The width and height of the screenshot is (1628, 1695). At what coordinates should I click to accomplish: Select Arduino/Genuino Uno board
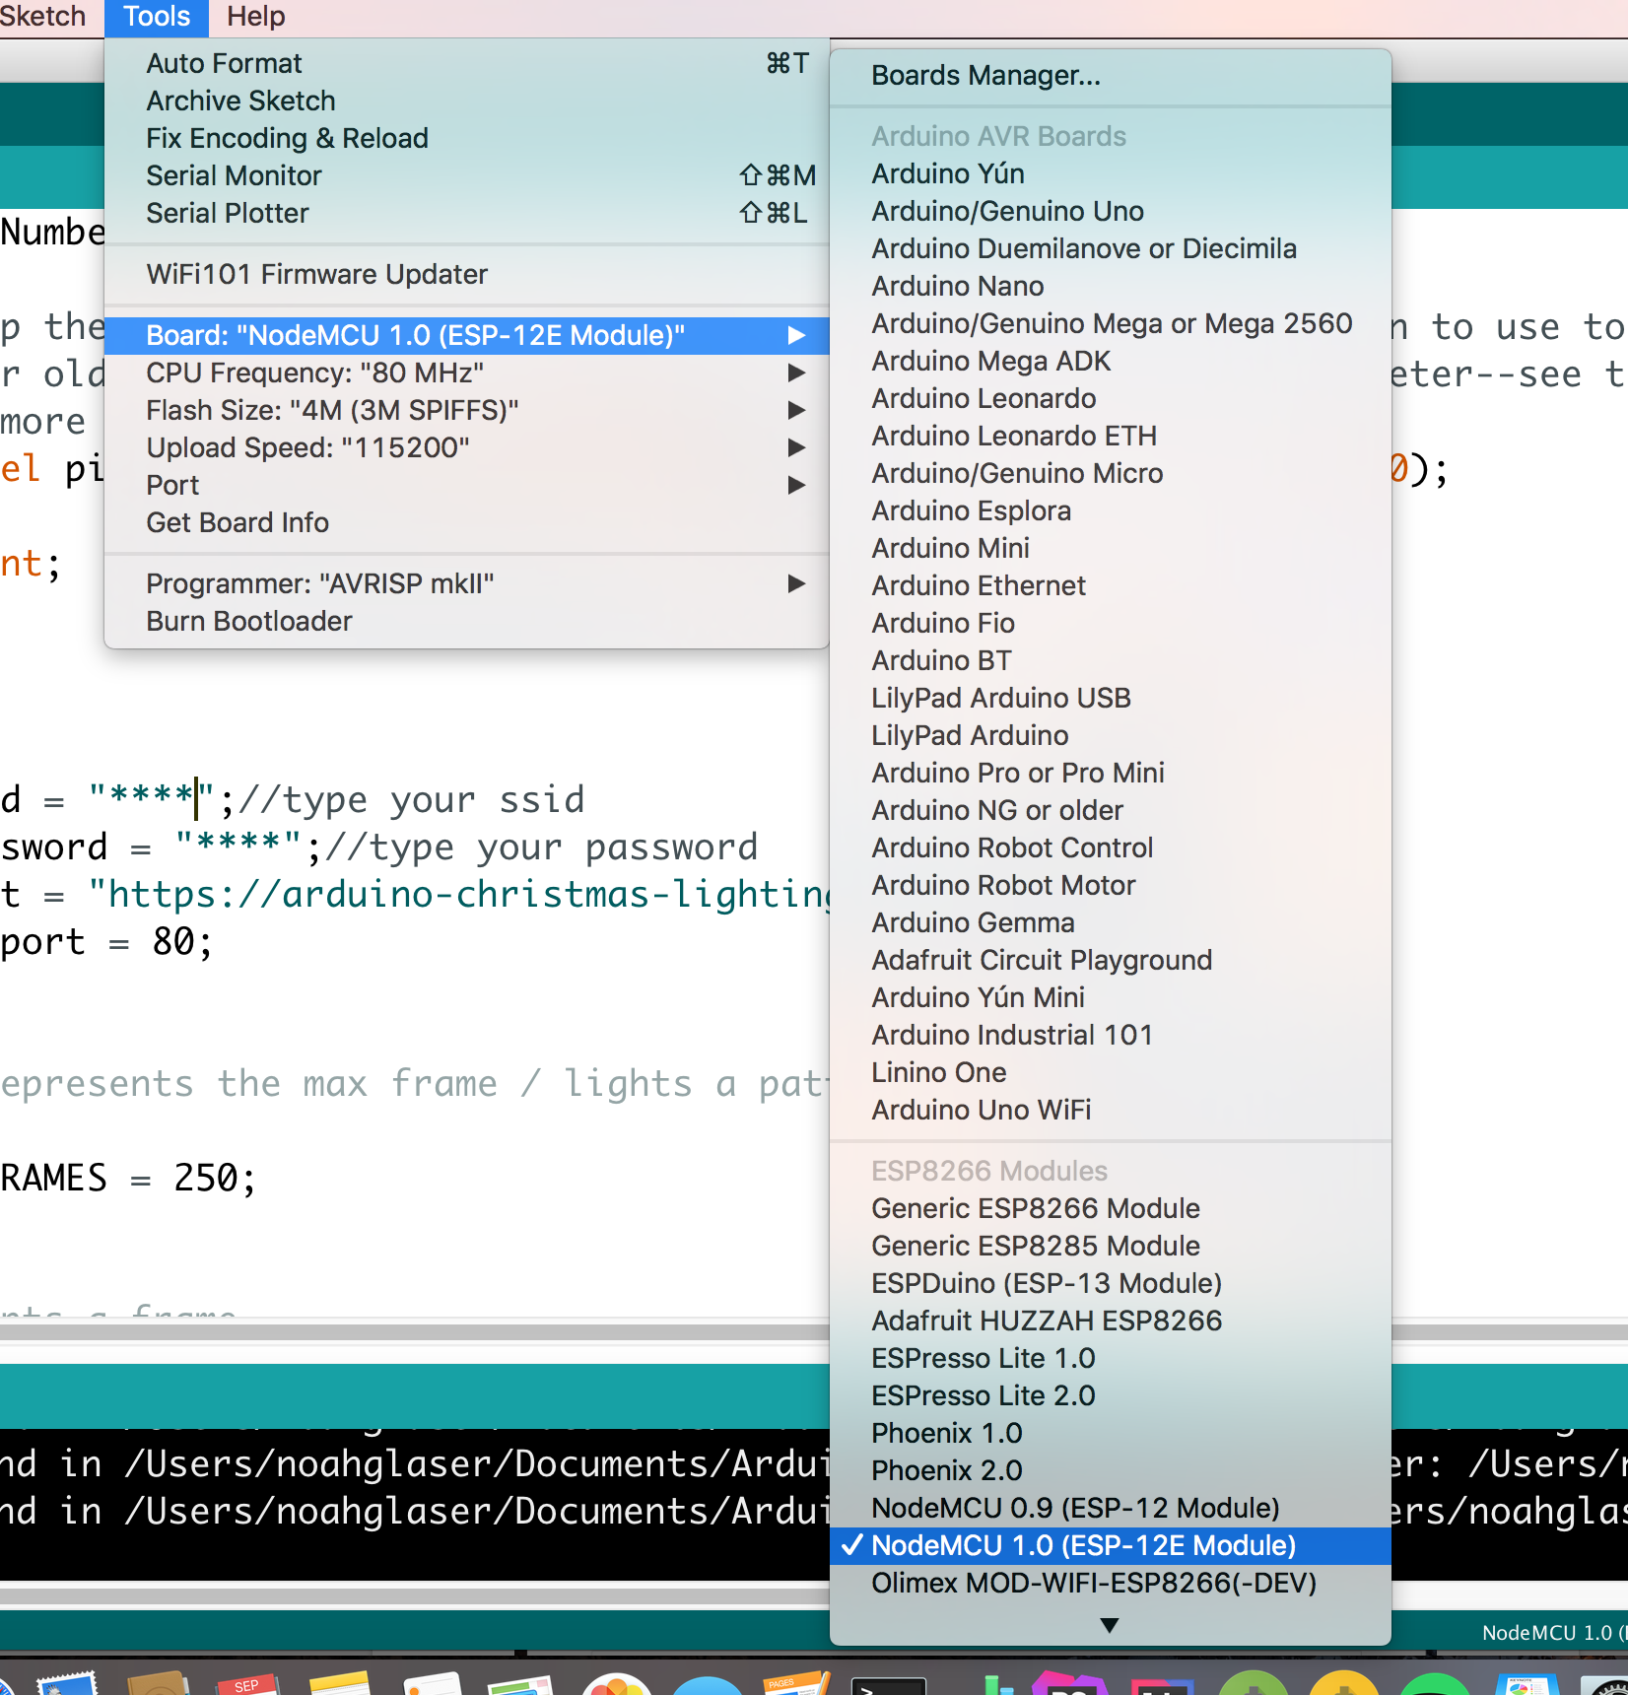1111,211
